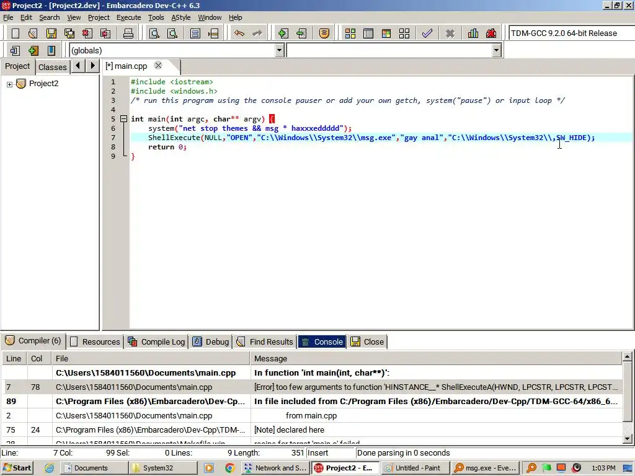Click the Close All files icon
This screenshot has width=635, height=476.
(x=105, y=33)
